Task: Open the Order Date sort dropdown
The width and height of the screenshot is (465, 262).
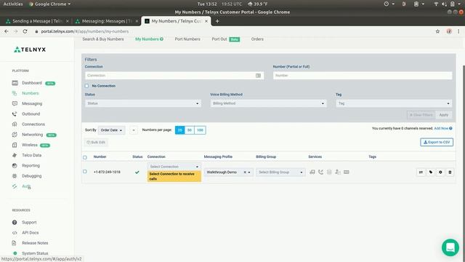Action: (111, 130)
